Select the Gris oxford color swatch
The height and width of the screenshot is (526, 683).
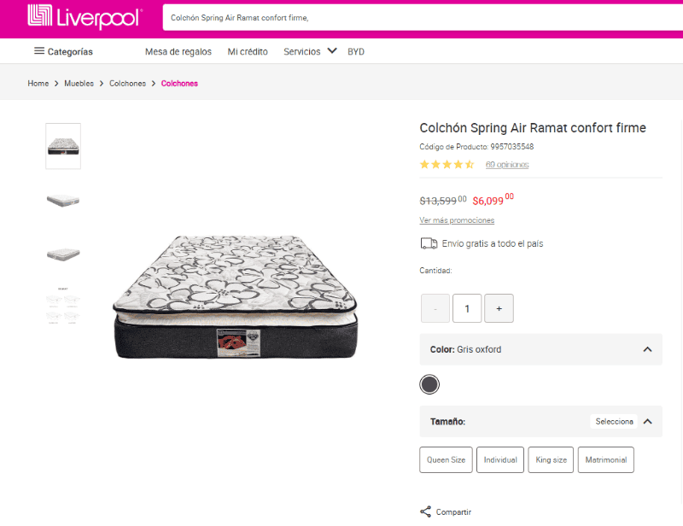coord(429,384)
